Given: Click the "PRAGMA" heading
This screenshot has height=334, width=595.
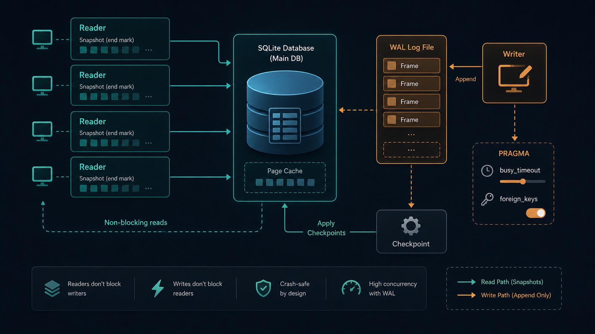Looking at the screenshot, I should point(514,153).
